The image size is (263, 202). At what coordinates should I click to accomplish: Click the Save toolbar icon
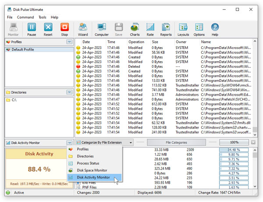click(119, 29)
